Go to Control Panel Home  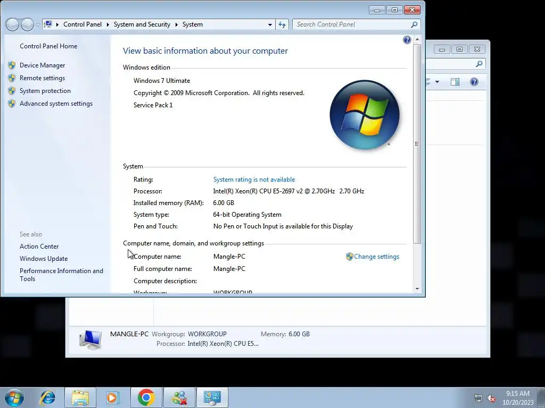pos(48,46)
